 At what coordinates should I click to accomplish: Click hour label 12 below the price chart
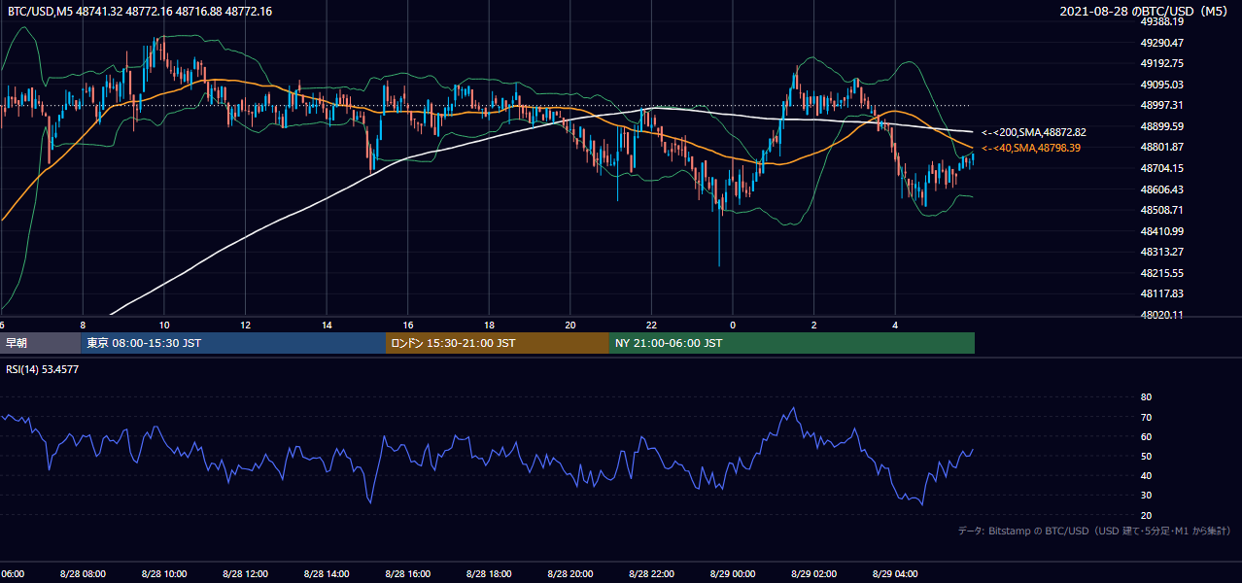coord(246,326)
